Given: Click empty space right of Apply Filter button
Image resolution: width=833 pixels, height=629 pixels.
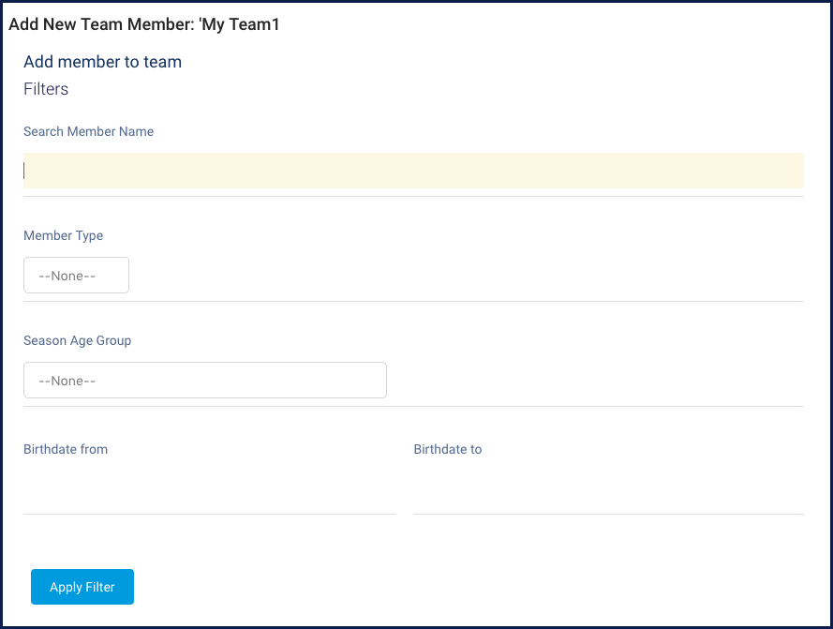Looking at the screenshot, I should point(469,587).
